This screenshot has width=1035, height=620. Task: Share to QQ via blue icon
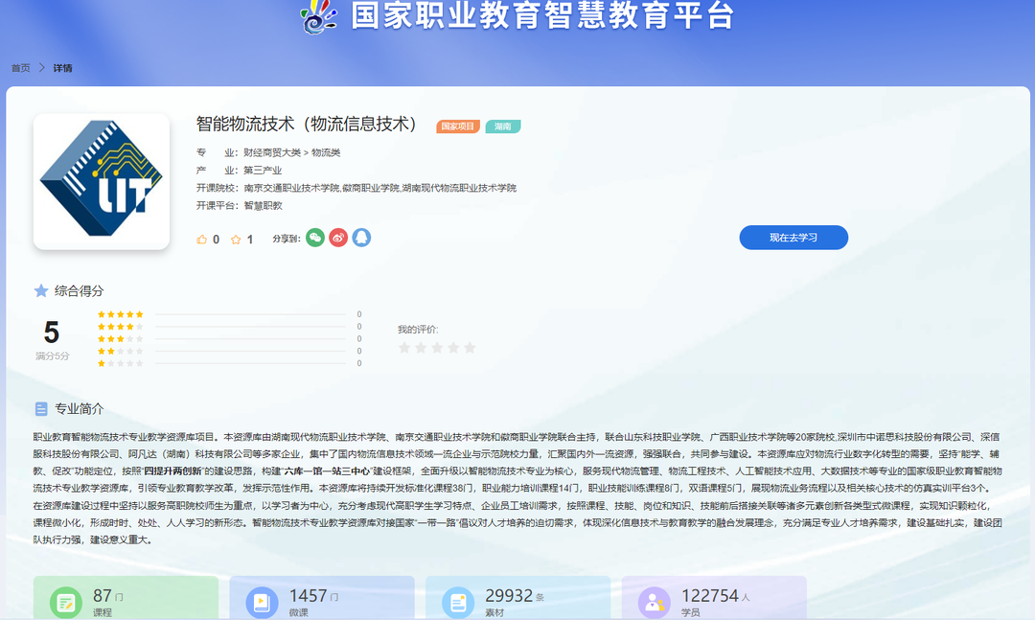point(361,238)
